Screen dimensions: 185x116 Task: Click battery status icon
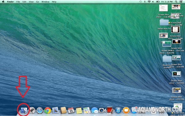[158, 2]
